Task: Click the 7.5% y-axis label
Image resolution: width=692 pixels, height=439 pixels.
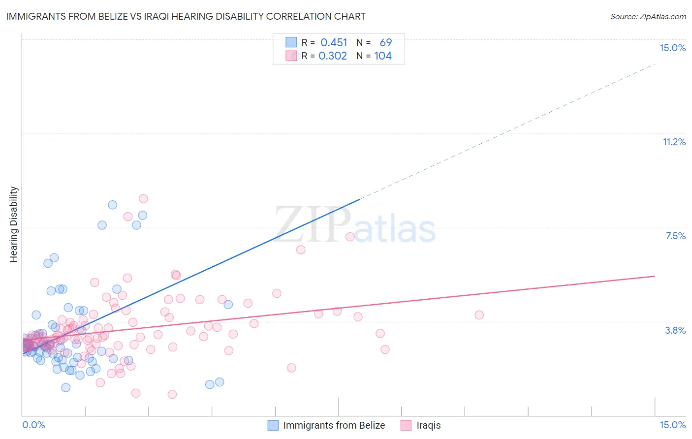Action: click(x=675, y=236)
